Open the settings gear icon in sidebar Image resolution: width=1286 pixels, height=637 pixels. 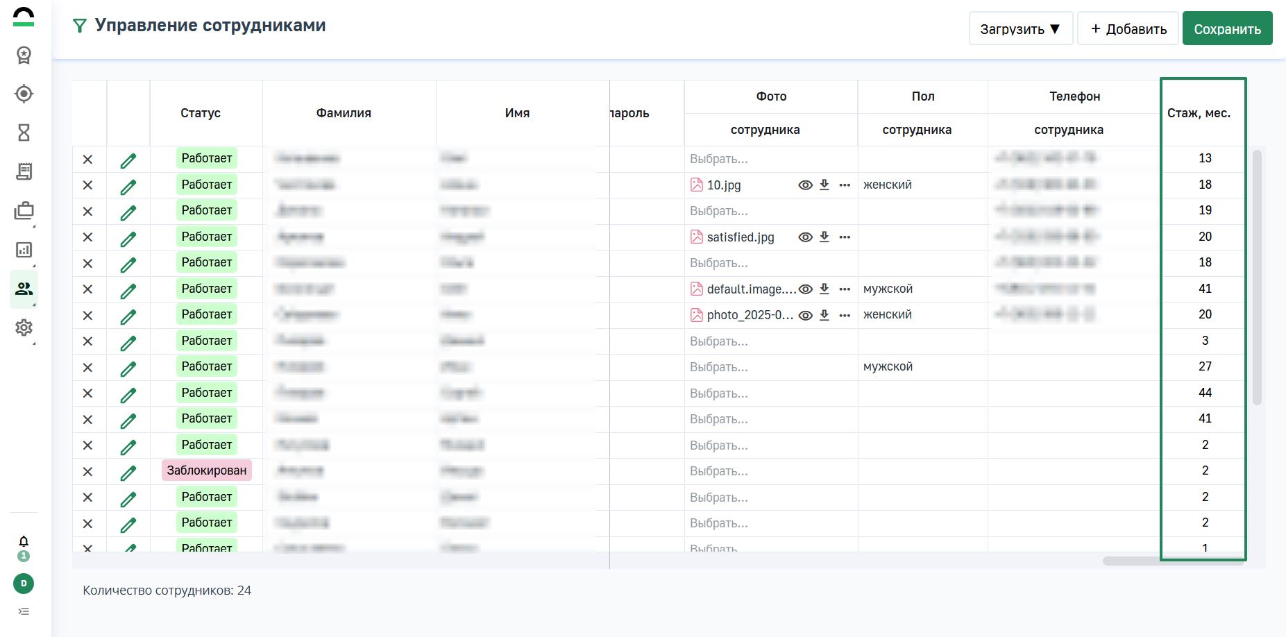pyautogui.click(x=24, y=328)
